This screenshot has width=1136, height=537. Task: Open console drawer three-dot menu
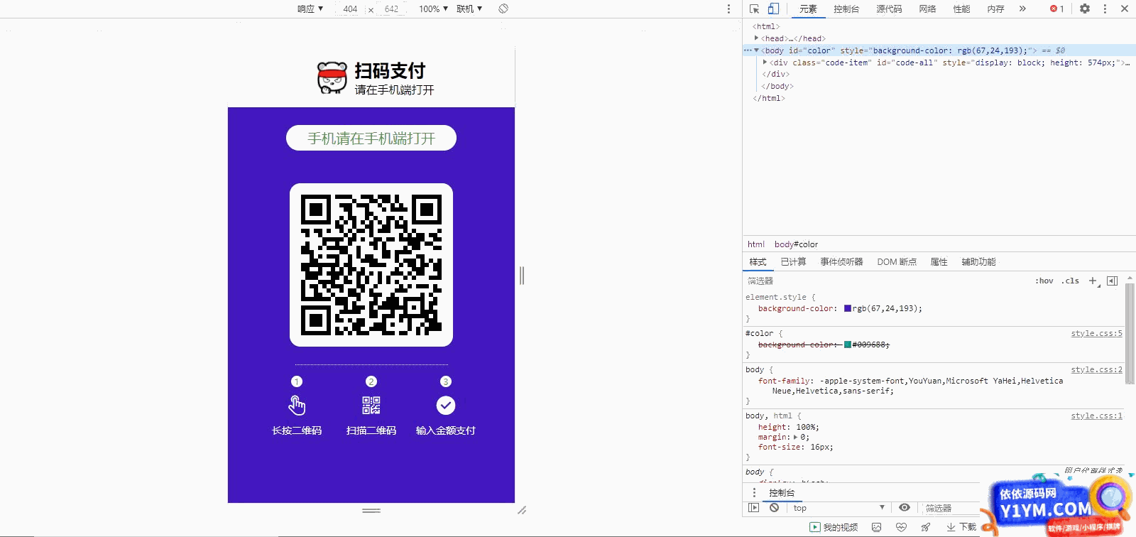(x=754, y=492)
